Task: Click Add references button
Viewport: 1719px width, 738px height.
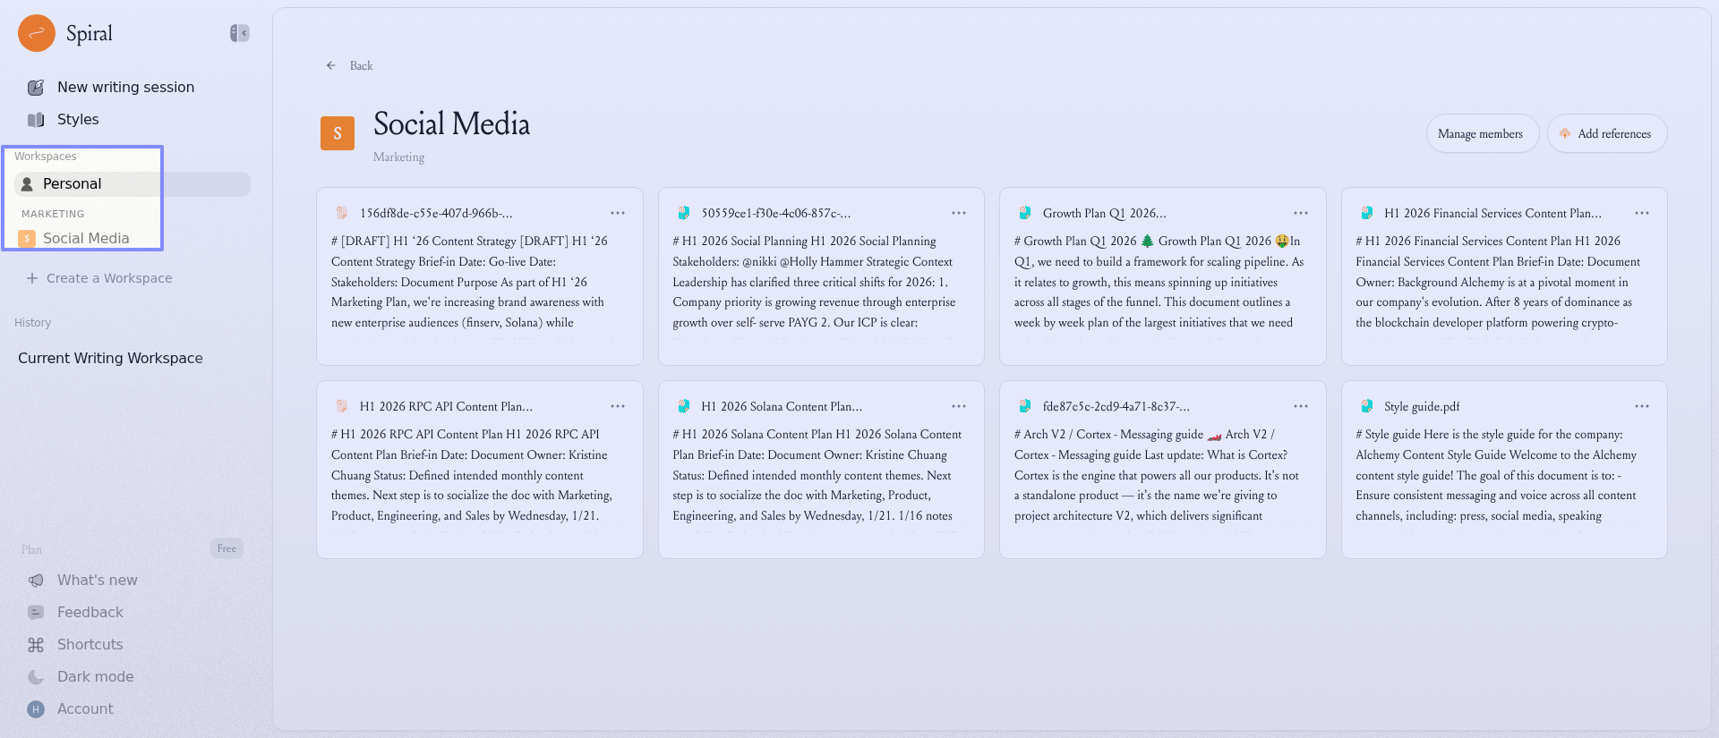Action: point(1606,133)
